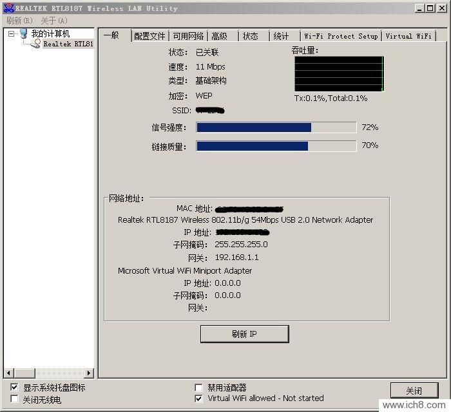This screenshot has width=451, height=412.
Task: Click the My Computer icon in the tree
Action: coord(24,33)
